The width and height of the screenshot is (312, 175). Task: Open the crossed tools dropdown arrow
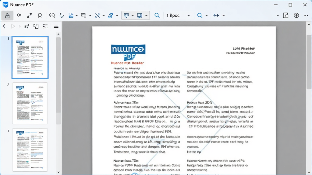click(x=104, y=15)
